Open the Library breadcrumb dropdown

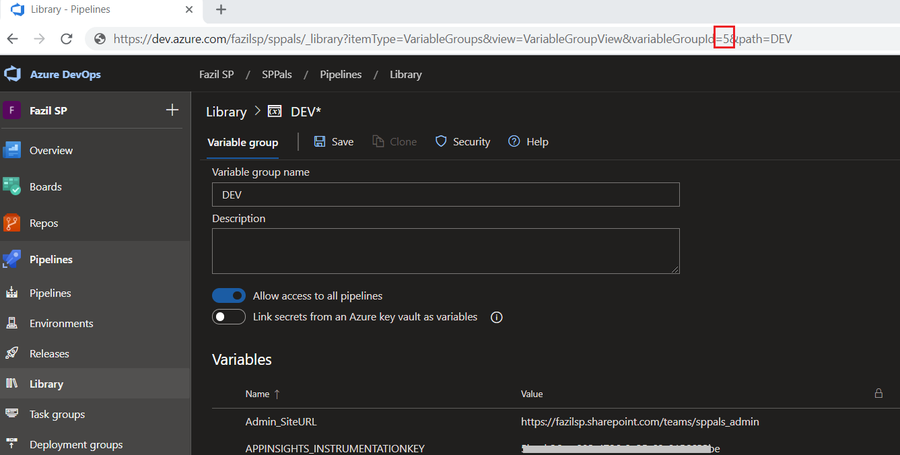[x=226, y=111]
